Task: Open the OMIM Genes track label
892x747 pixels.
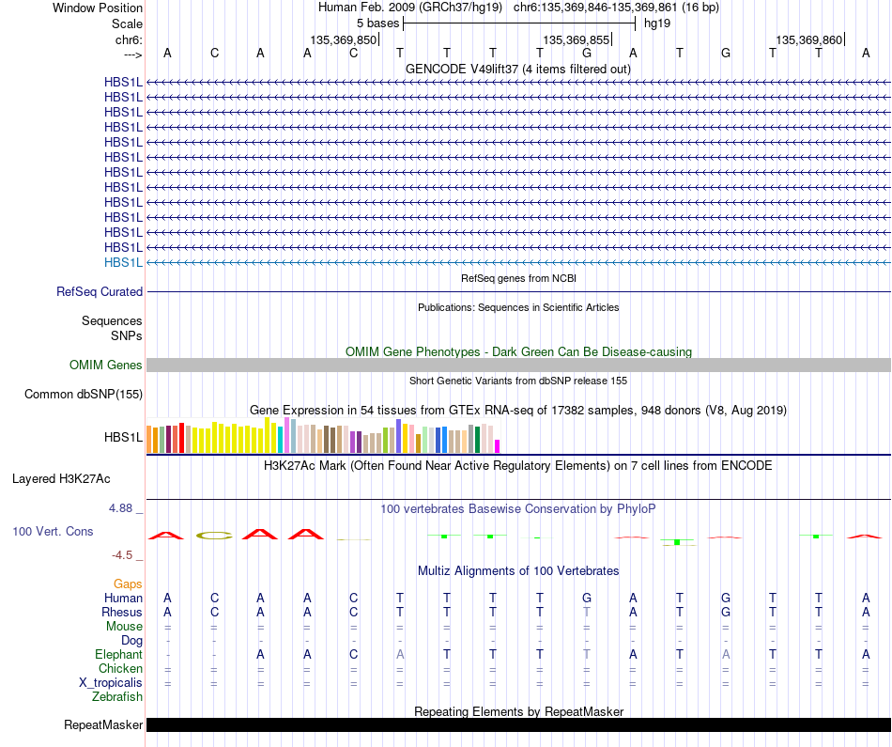Action: click(x=105, y=365)
